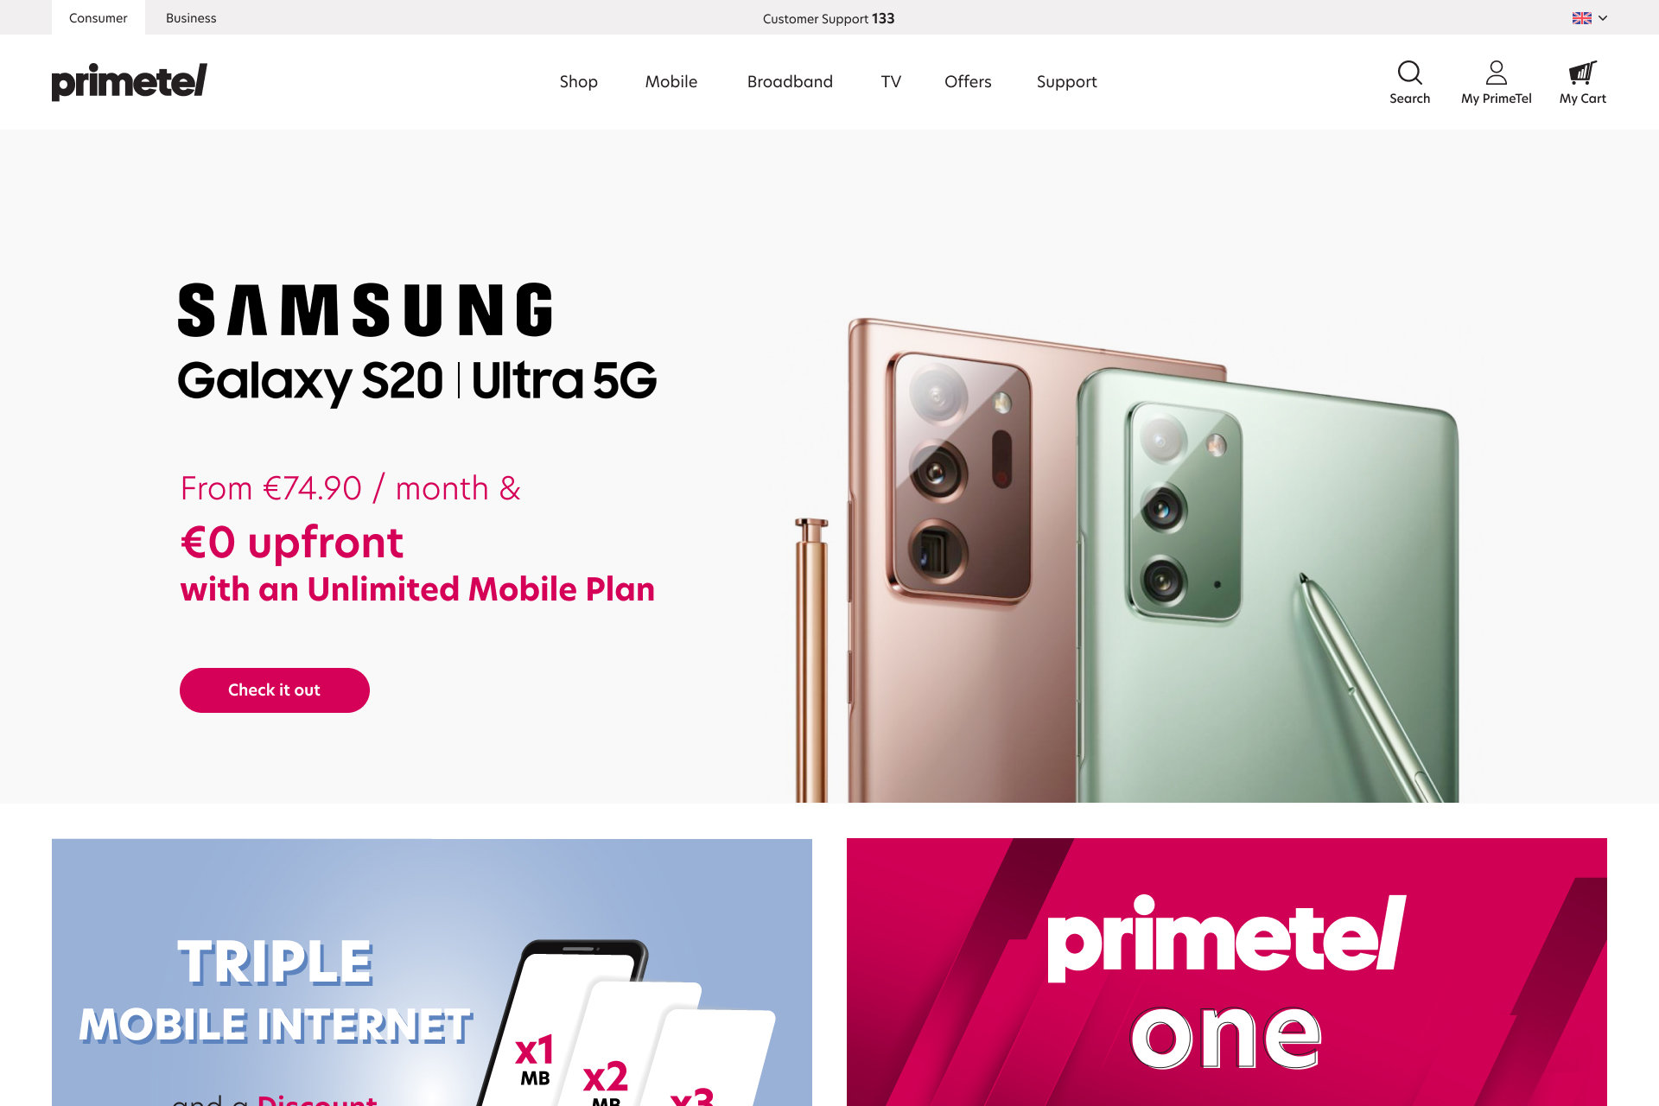Open the Support menu
The image size is (1659, 1106).
pyautogui.click(x=1066, y=82)
